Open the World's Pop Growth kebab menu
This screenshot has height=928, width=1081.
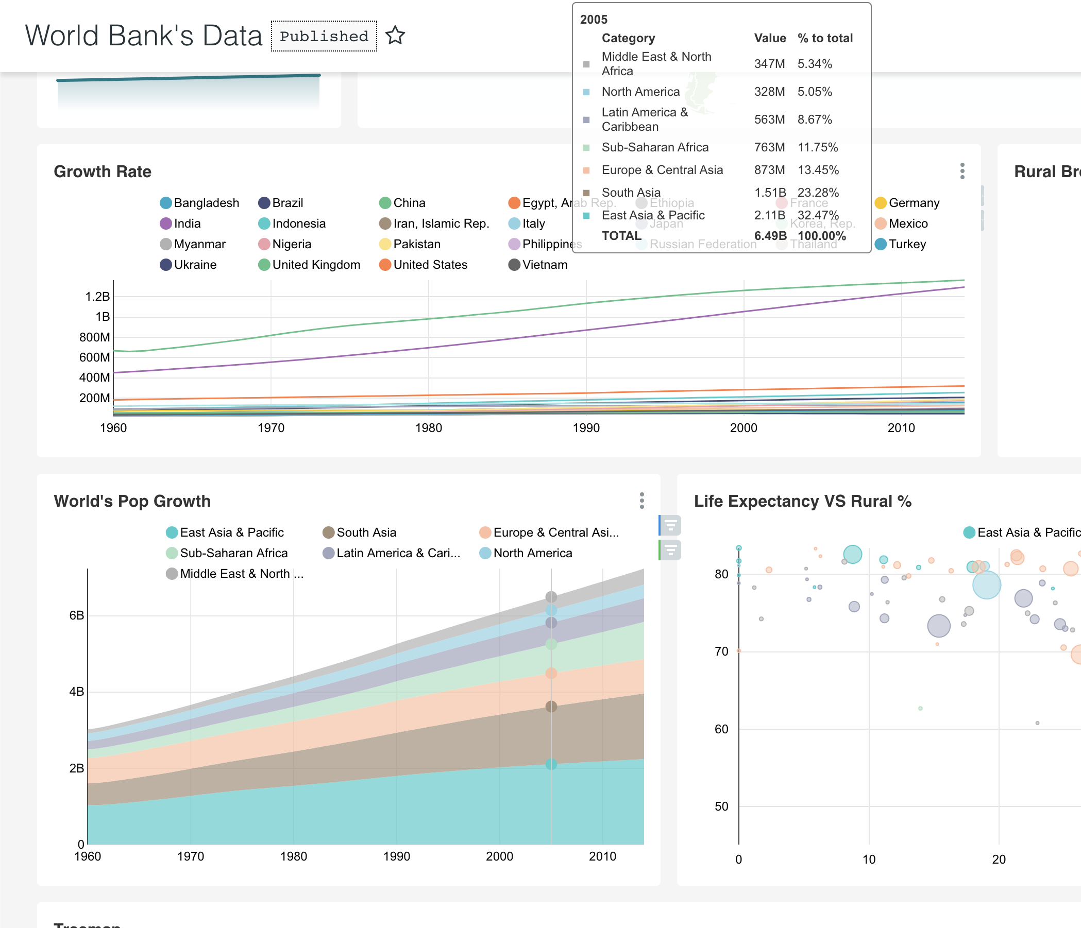pyautogui.click(x=641, y=500)
